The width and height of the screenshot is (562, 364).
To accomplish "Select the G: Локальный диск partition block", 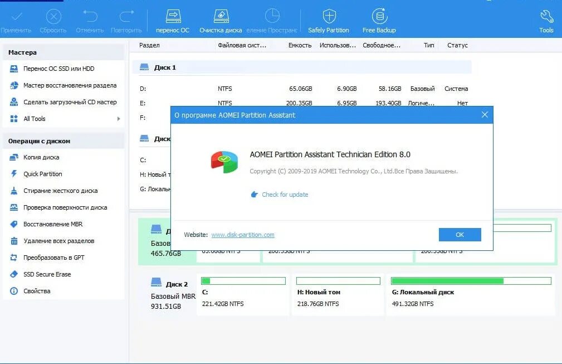I will coord(471,295).
